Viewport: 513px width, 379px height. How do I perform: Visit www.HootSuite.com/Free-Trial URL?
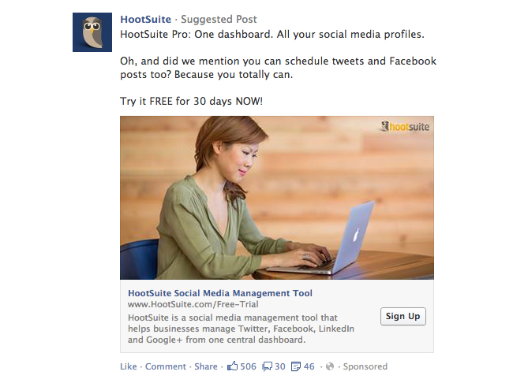pos(193,304)
